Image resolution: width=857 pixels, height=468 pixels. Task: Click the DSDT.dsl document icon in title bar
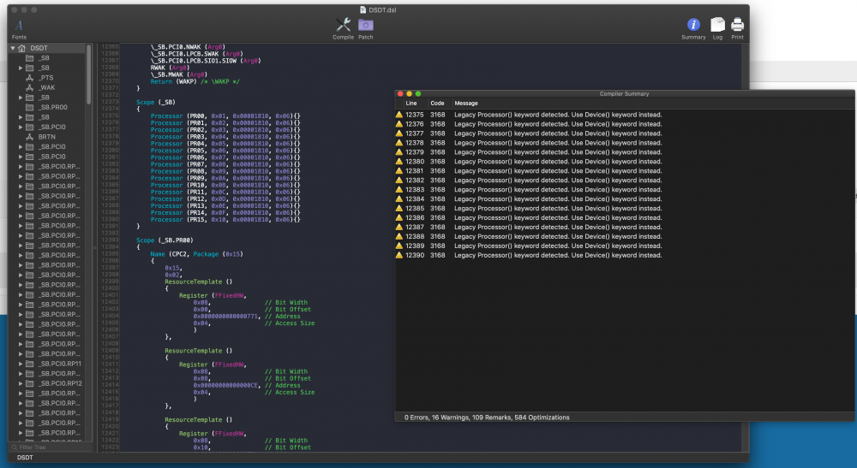pos(363,9)
